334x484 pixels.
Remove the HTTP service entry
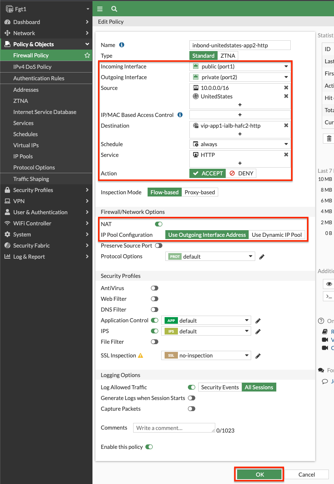pyautogui.click(x=286, y=155)
